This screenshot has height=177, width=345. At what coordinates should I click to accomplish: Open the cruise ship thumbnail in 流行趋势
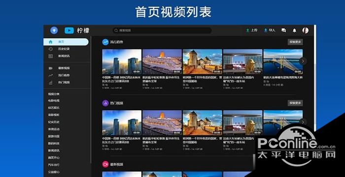coord(162,62)
